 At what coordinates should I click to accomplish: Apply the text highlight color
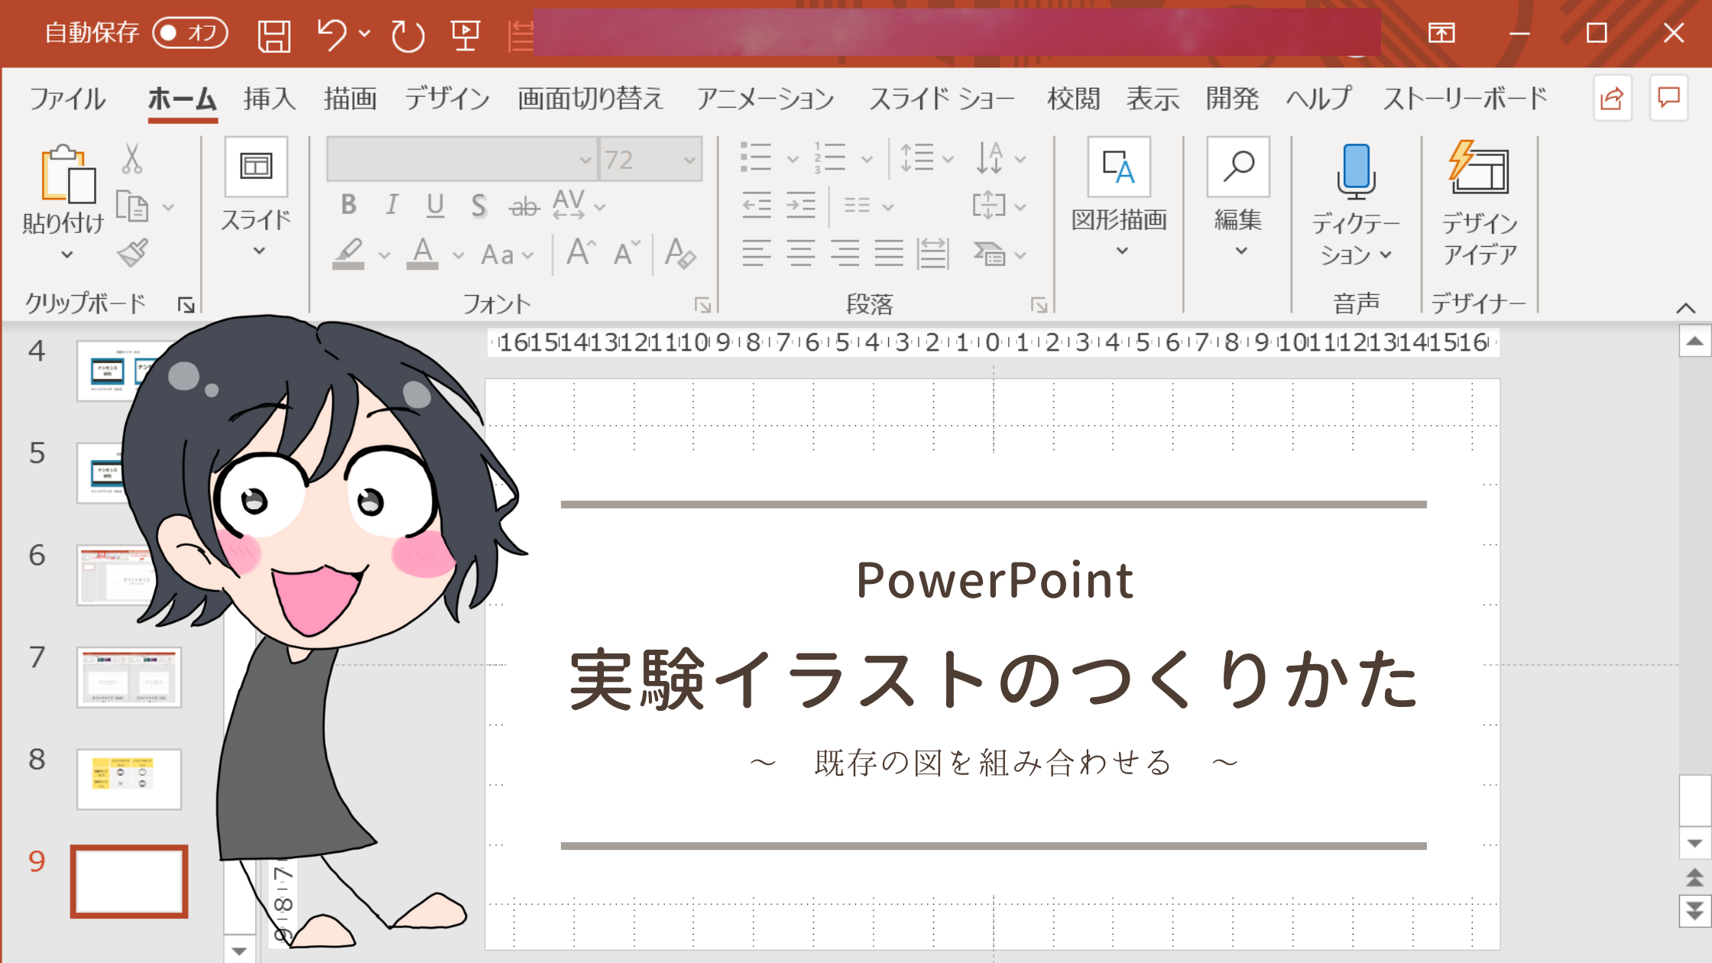point(349,253)
